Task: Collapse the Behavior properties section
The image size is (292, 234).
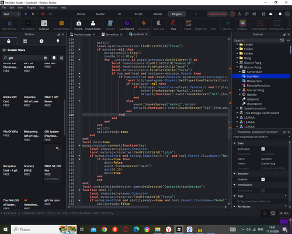Action: [235, 174]
